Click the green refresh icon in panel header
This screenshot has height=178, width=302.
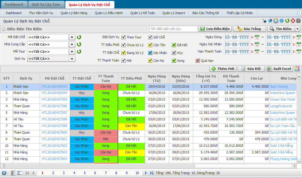point(287,21)
